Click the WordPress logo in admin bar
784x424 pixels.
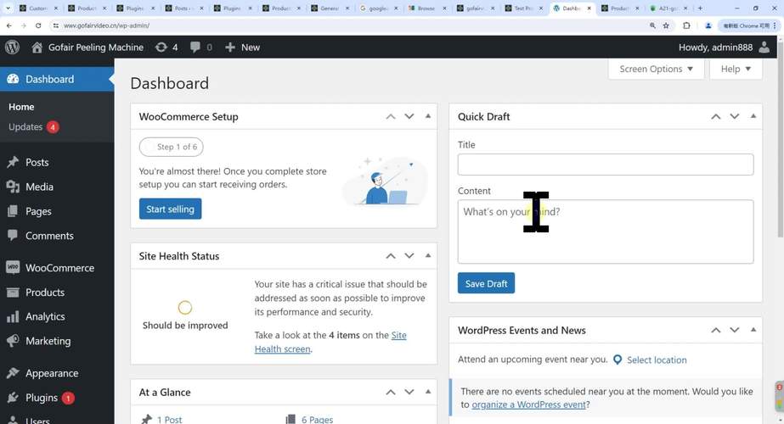pos(13,47)
